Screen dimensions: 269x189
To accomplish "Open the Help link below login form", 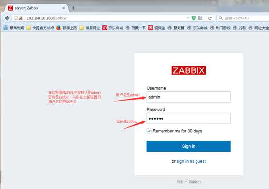I will 180,181.
